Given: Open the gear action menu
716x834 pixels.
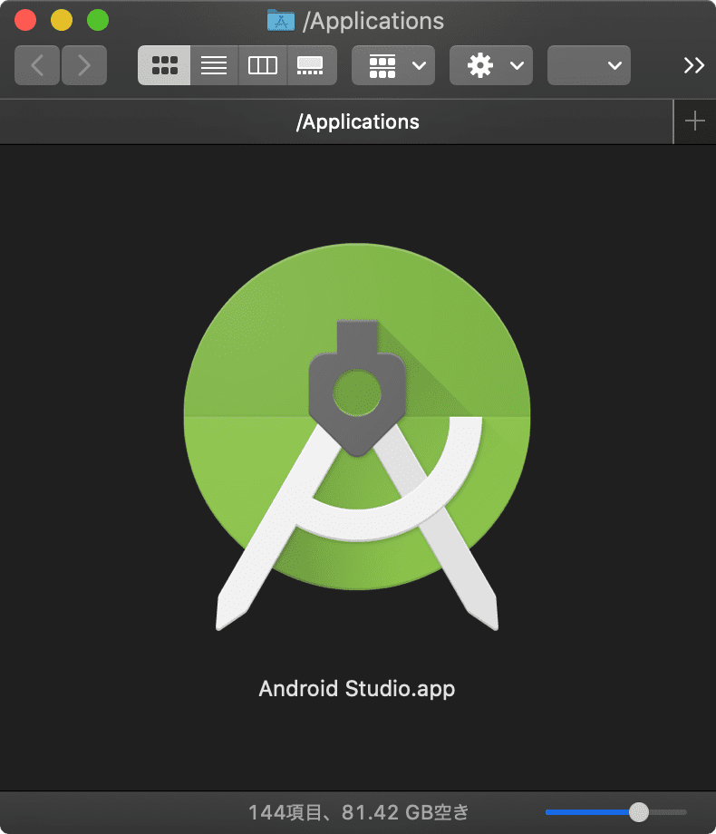Looking at the screenshot, I should pyautogui.click(x=491, y=65).
